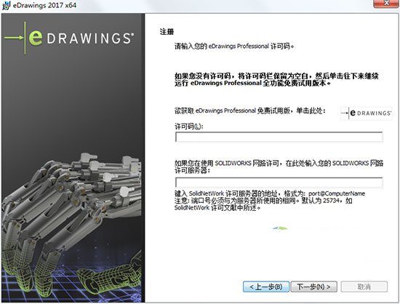Image resolution: width=400 pixels, height=304 pixels.
Task: Click the 单击此处 free trial text
Action: point(311,111)
